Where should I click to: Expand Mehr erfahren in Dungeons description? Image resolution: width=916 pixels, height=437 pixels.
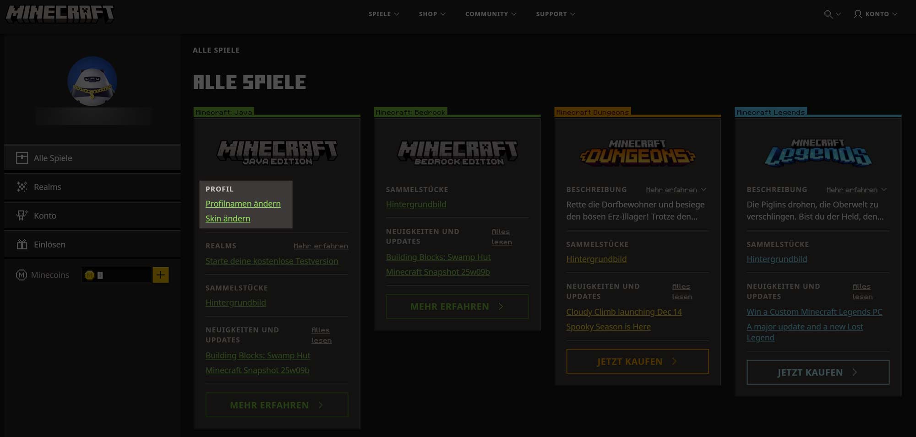pyautogui.click(x=676, y=190)
